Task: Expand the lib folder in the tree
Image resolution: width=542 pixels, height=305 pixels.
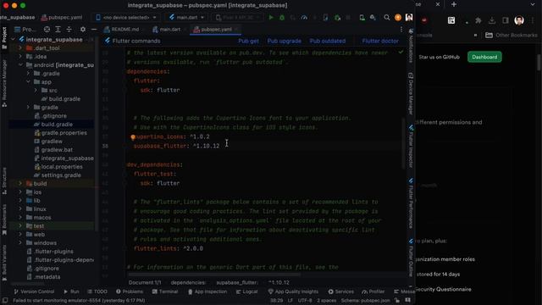Action: (x=20, y=201)
